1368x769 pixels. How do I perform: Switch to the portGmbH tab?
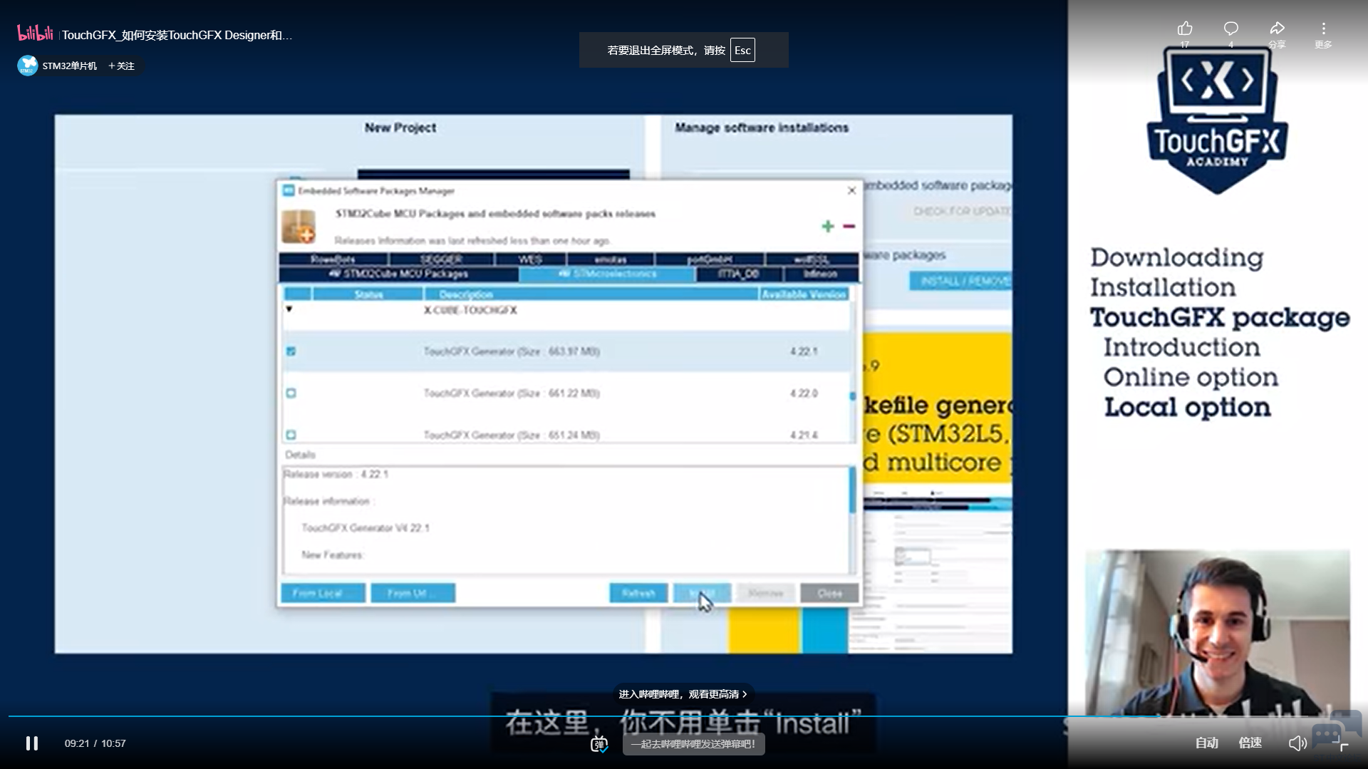coord(710,259)
